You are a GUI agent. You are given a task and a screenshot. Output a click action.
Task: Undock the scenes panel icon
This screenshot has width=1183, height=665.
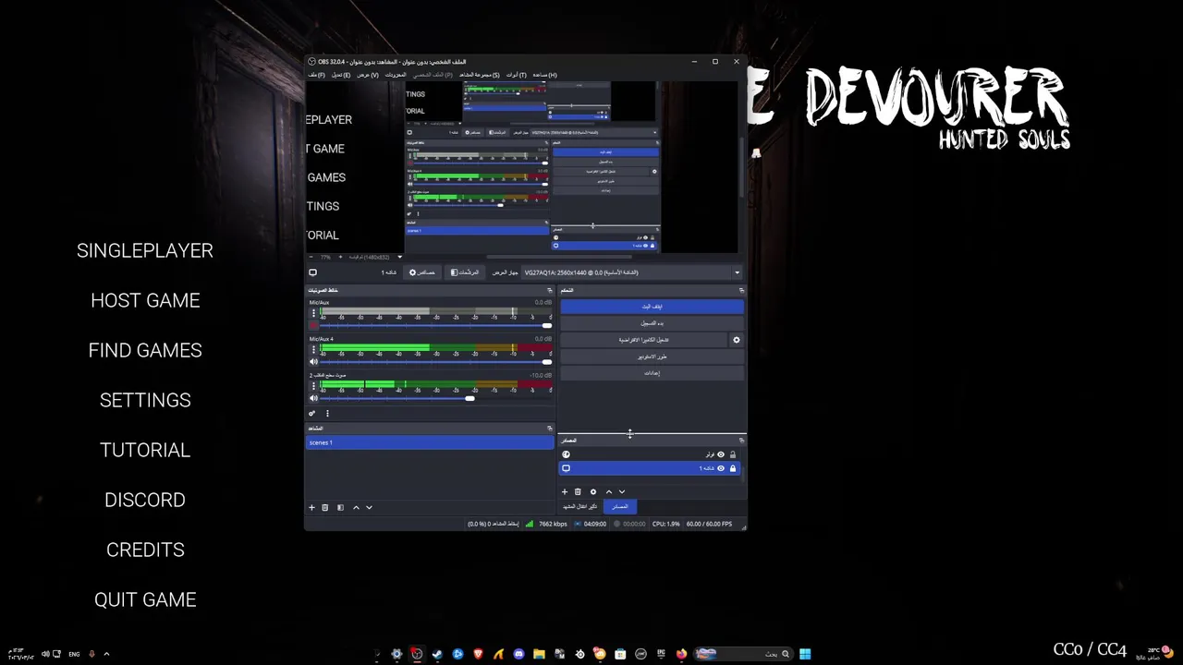(x=551, y=429)
